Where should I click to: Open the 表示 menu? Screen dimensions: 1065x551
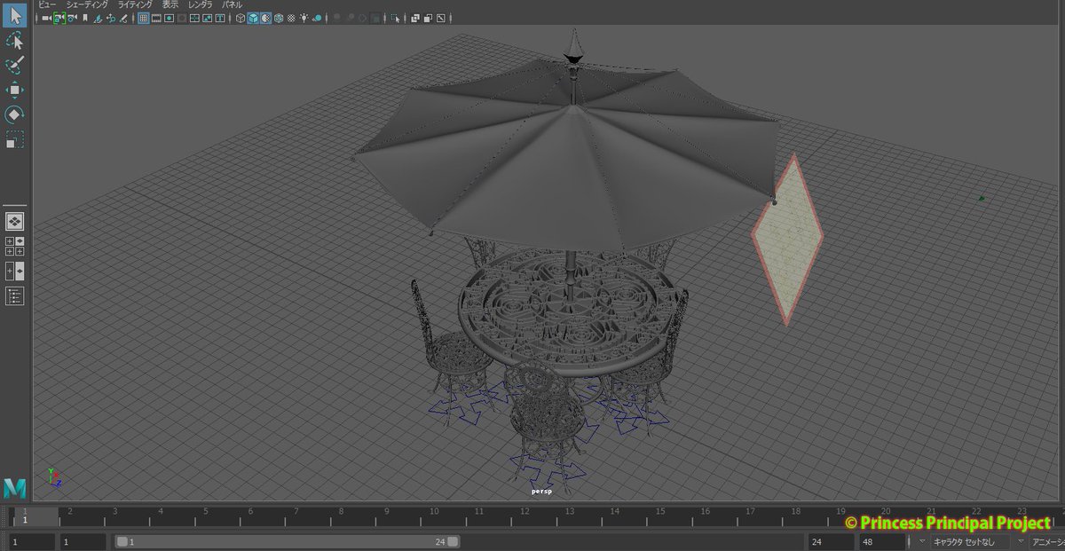(x=170, y=4)
